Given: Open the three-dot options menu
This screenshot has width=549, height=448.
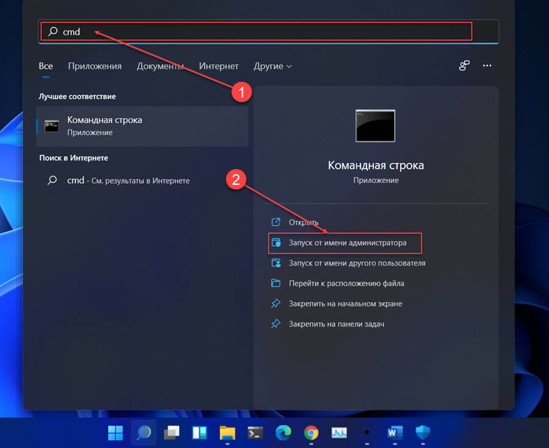Looking at the screenshot, I should [x=487, y=65].
